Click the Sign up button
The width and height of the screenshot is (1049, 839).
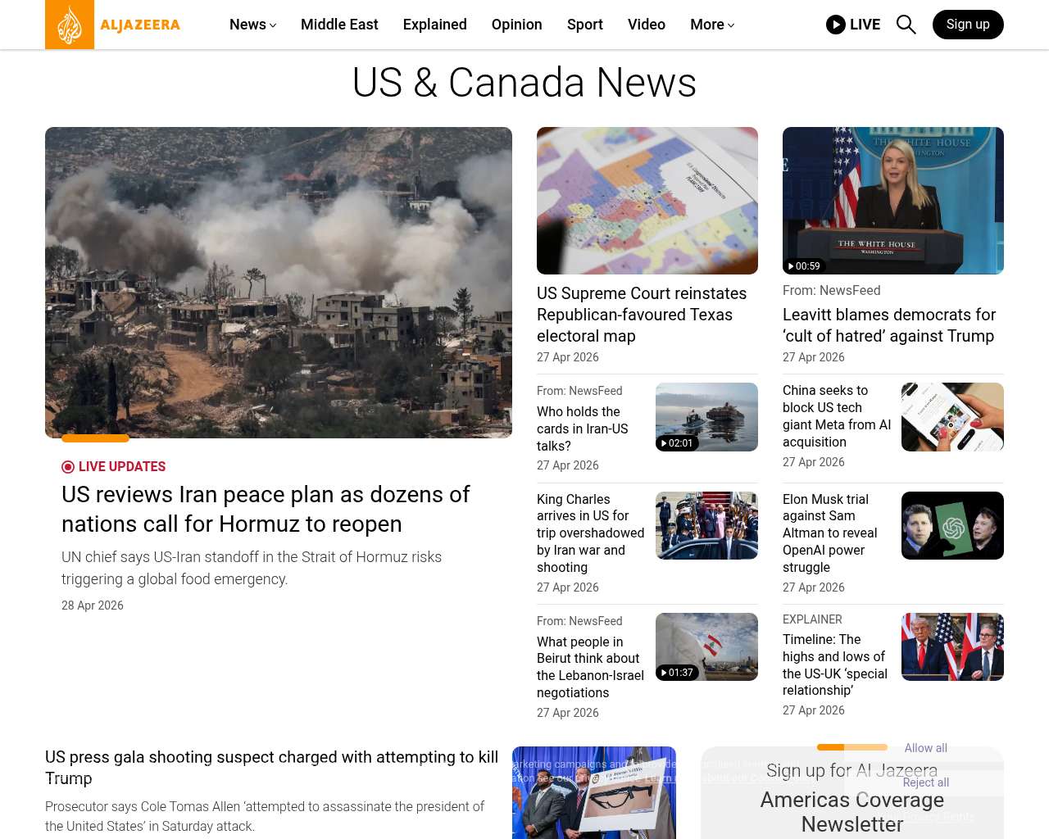coord(968,25)
